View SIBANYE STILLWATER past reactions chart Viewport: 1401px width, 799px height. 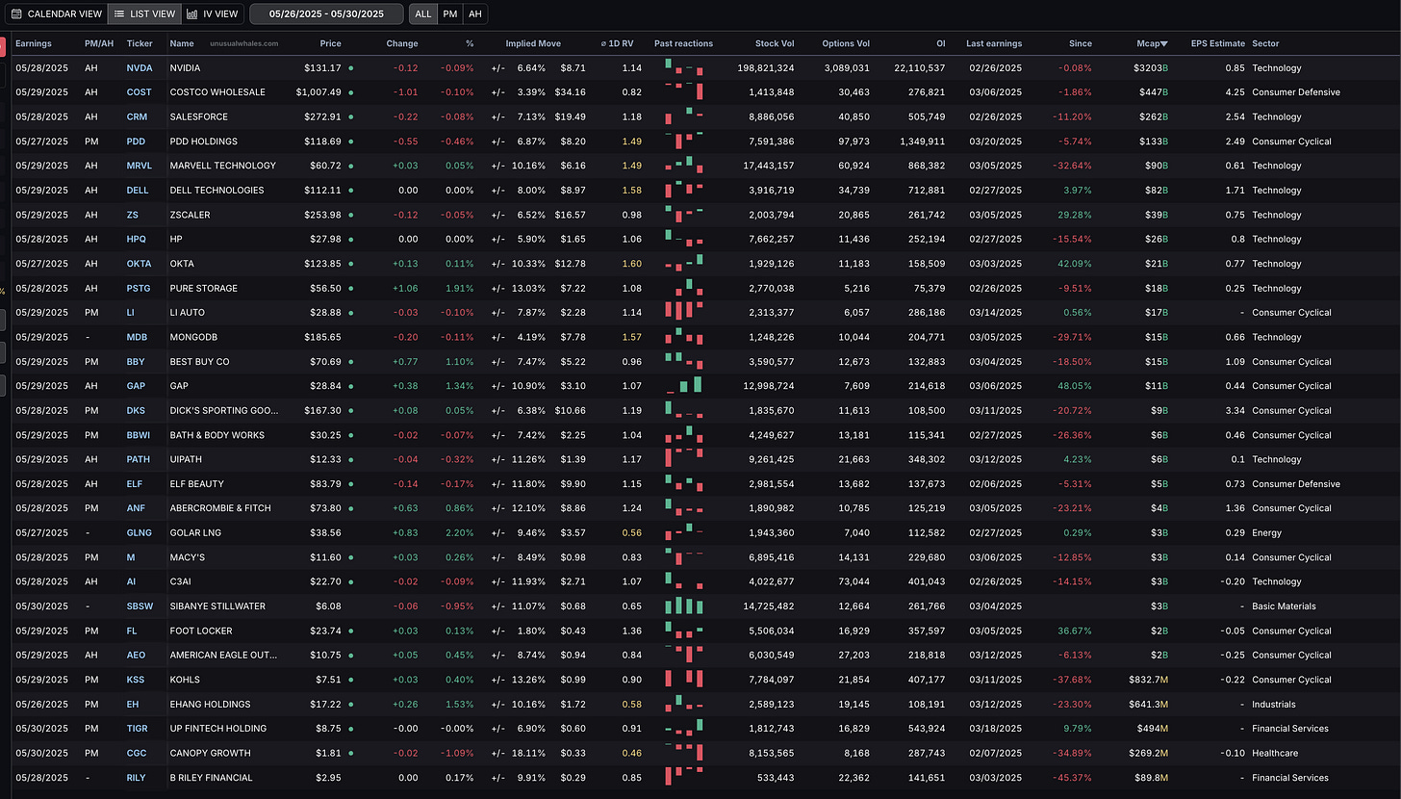coord(684,606)
